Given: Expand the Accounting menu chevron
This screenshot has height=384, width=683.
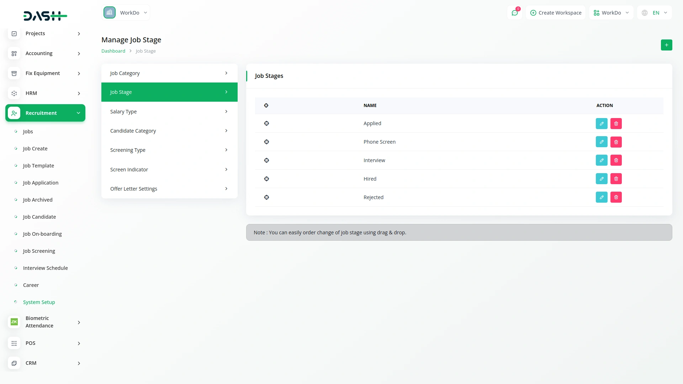Looking at the screenshot, I should 79,54.
